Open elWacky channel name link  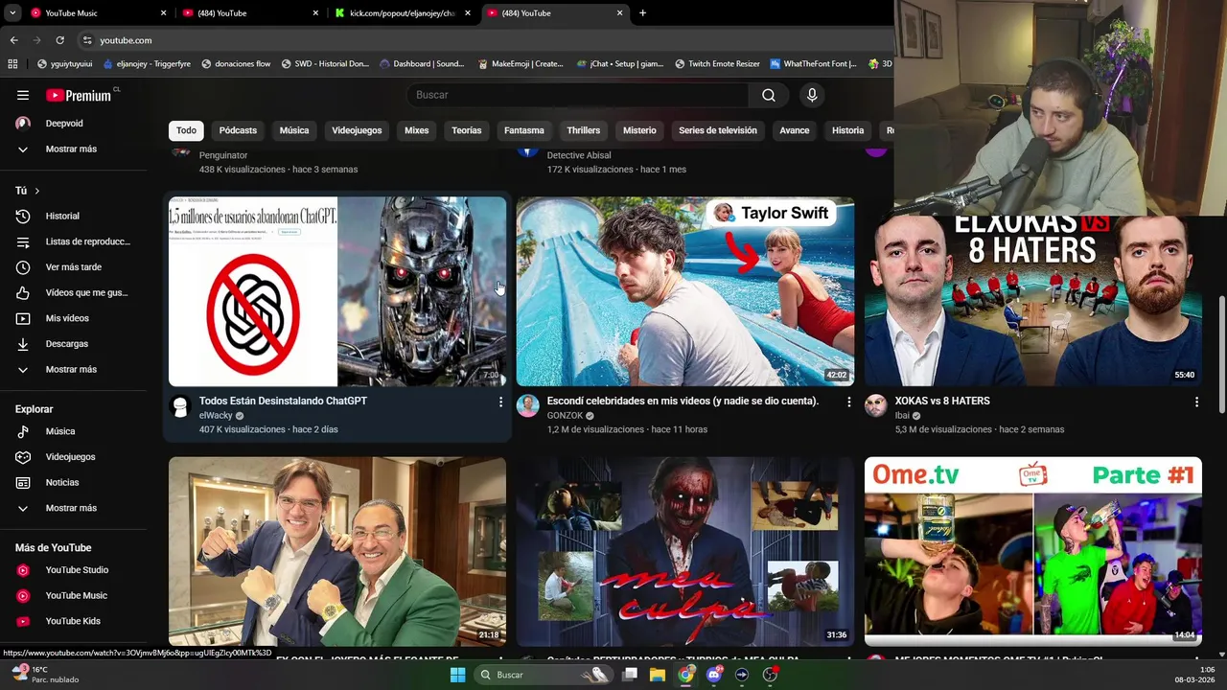(216, 416)
